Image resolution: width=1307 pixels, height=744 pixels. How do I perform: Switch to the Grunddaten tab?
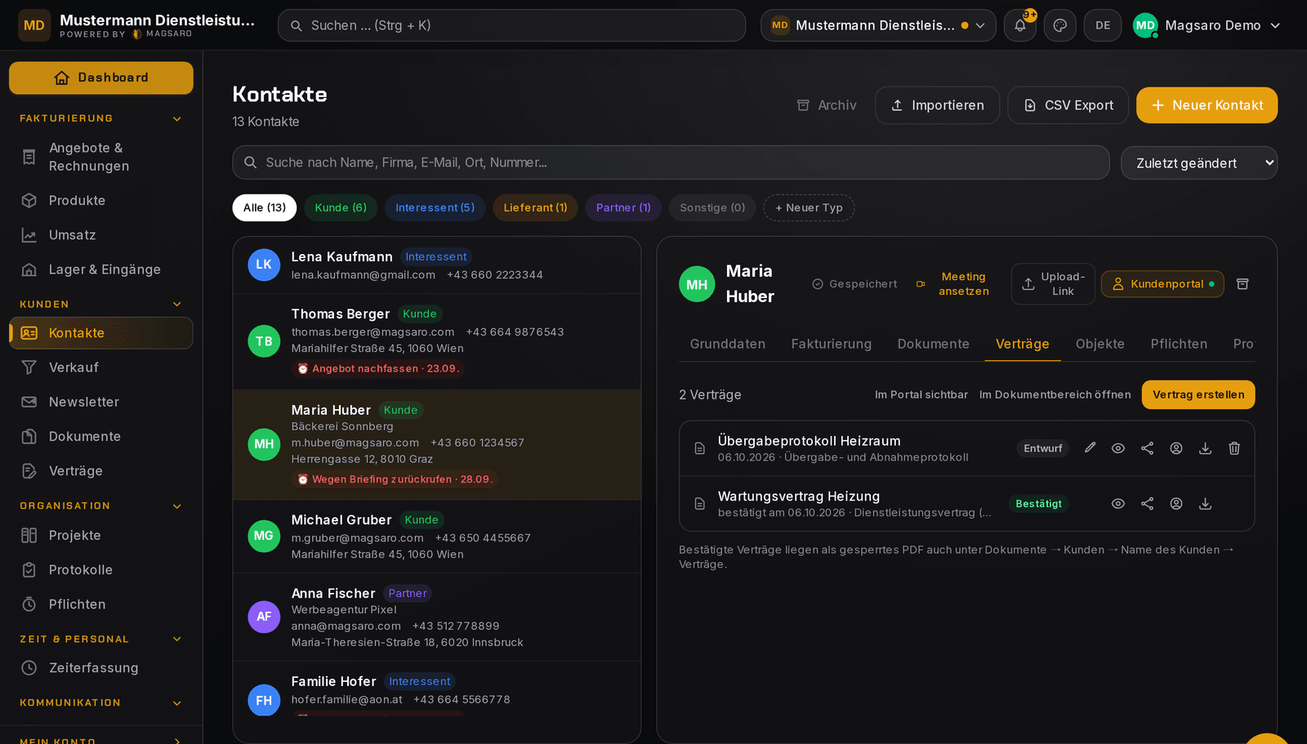(x=728, y=344)
